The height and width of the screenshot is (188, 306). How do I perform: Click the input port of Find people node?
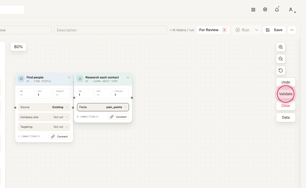(15, 108)
